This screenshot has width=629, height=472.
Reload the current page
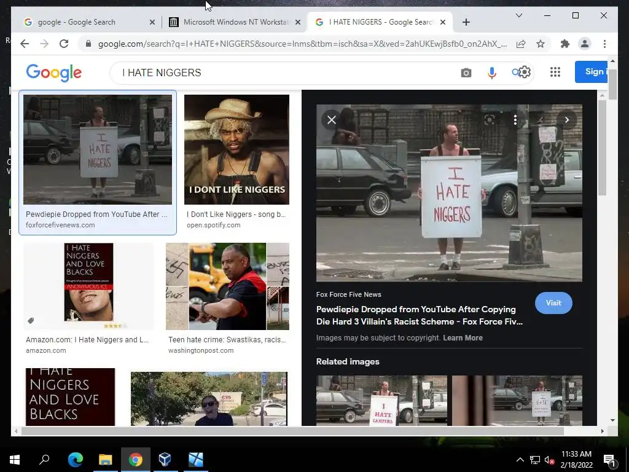click(x=64, y=44)
